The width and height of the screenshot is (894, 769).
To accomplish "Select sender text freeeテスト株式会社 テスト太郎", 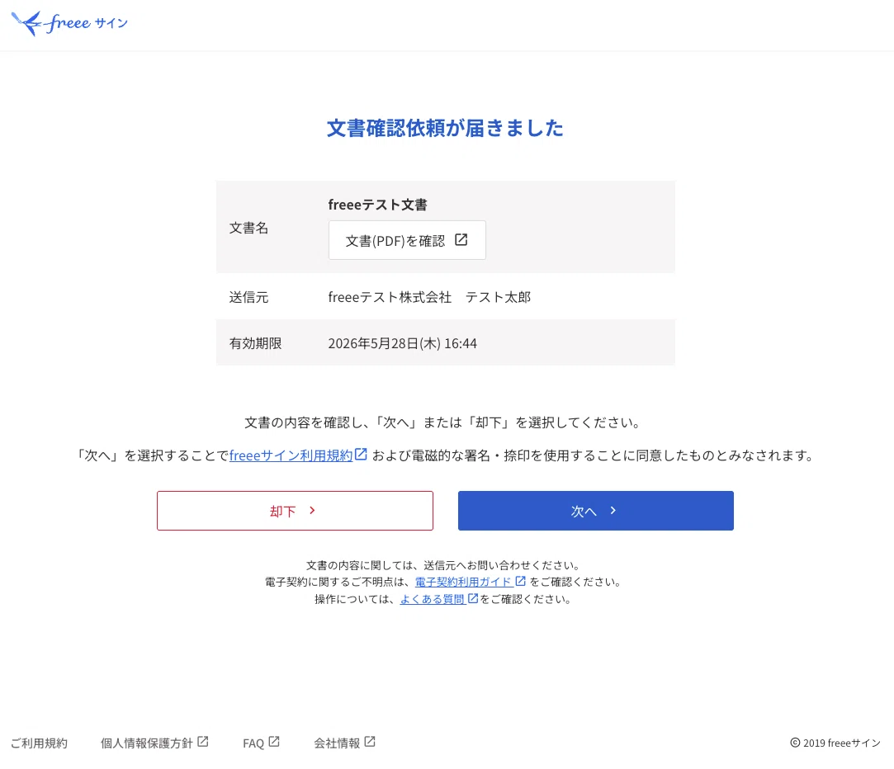I will tap(429, 297).
